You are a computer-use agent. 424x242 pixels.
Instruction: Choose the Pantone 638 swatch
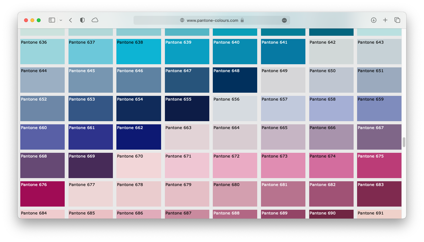pyautogui.click(x=139, y=52)
